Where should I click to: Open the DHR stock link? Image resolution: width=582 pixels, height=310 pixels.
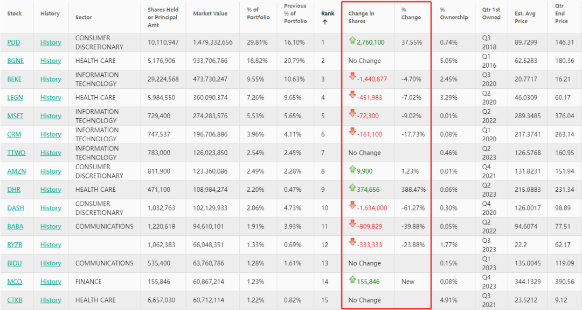coord(13,190)
